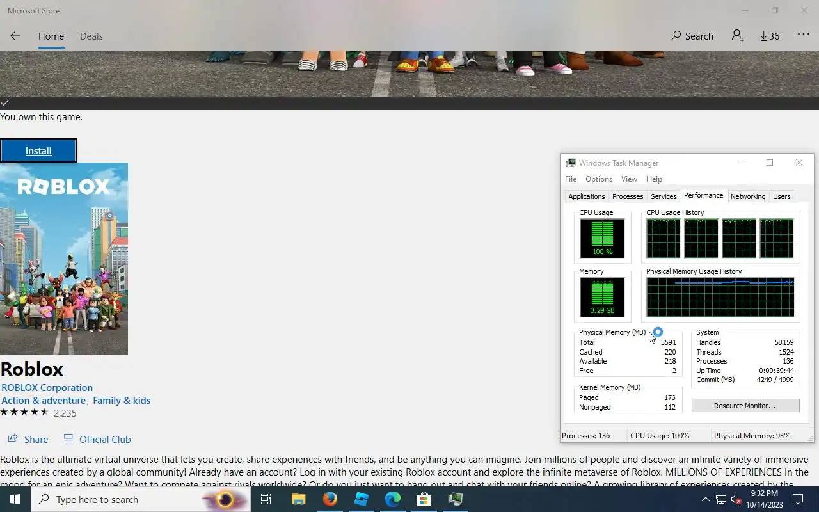Minimize the Windows Task Manager window

point(740,163)
